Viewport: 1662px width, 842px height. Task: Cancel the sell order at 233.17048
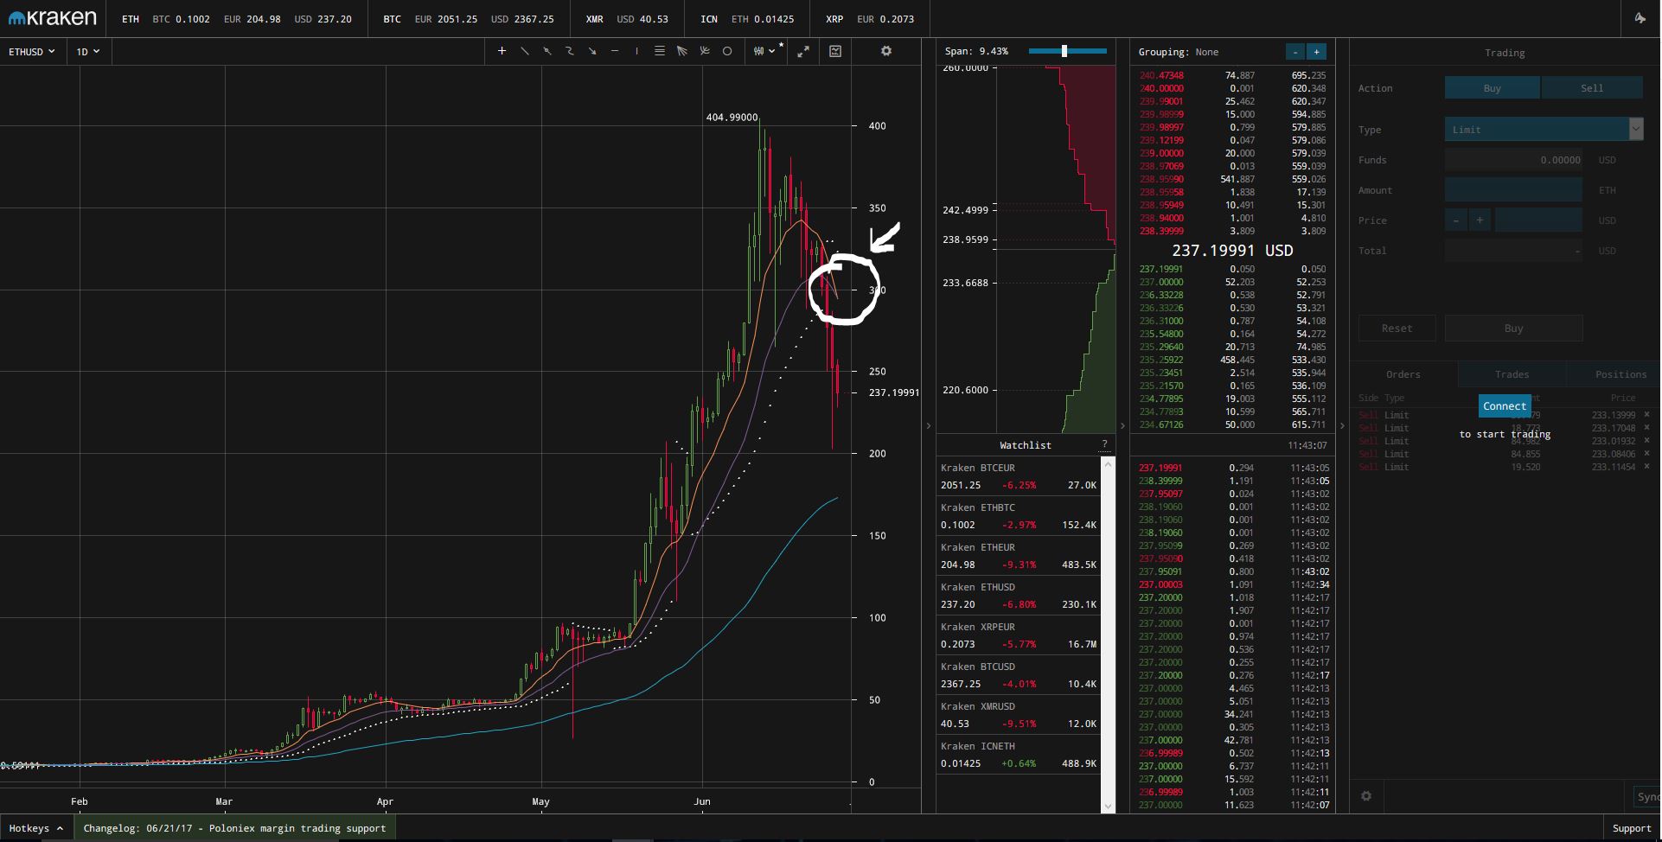(x=1647, y=428)
